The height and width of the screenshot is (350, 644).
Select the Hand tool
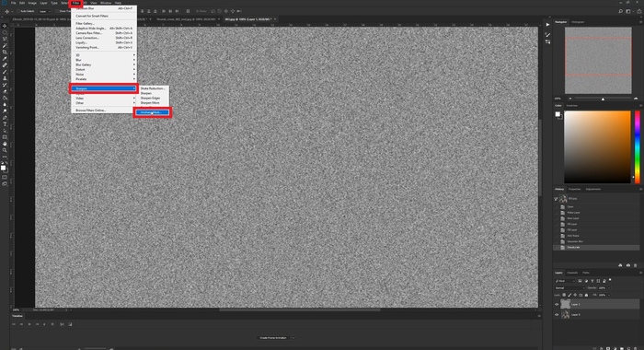click(x=5, y=144)
